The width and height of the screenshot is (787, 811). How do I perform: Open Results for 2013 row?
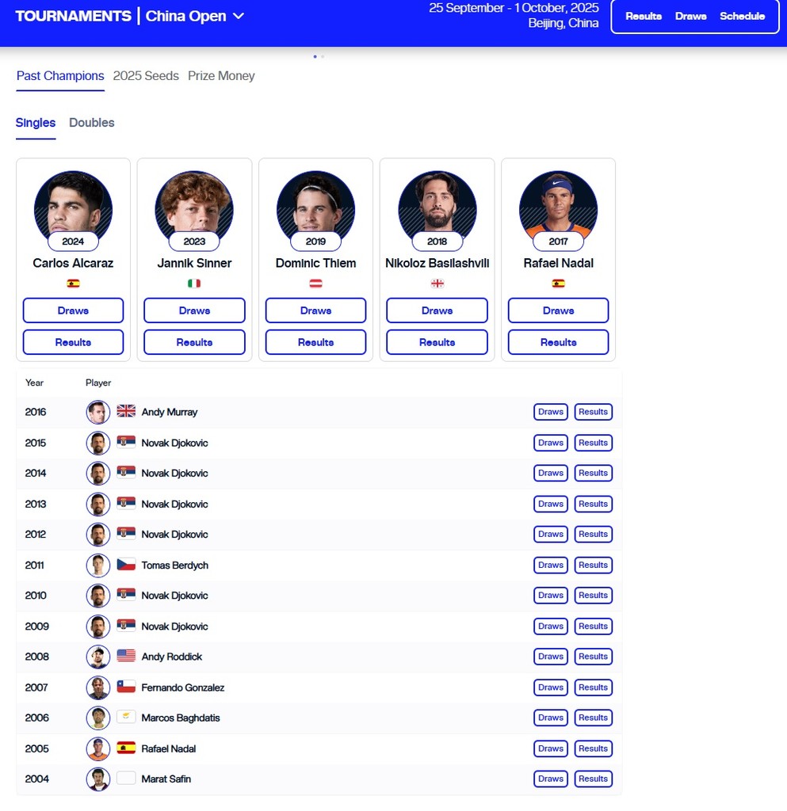pyautogui.click(x=593, y=504)
